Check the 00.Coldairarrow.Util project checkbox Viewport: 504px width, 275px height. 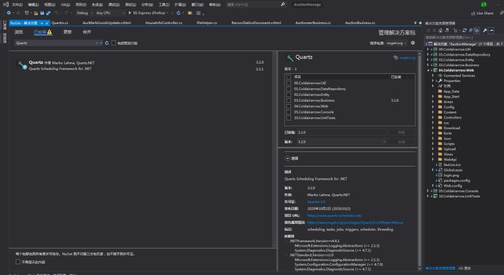tap(289, 83)
